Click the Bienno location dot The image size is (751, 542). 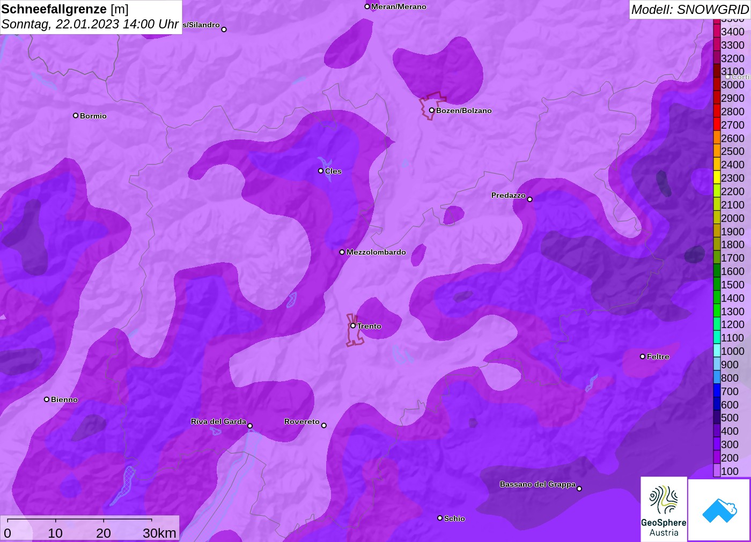coord(47,399)
